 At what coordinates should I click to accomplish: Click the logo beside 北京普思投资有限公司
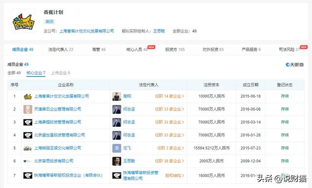coord(28,161)
